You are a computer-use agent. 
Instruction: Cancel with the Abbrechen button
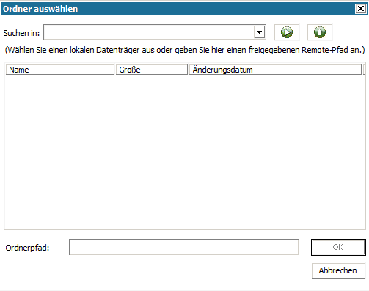click(338, 270)
